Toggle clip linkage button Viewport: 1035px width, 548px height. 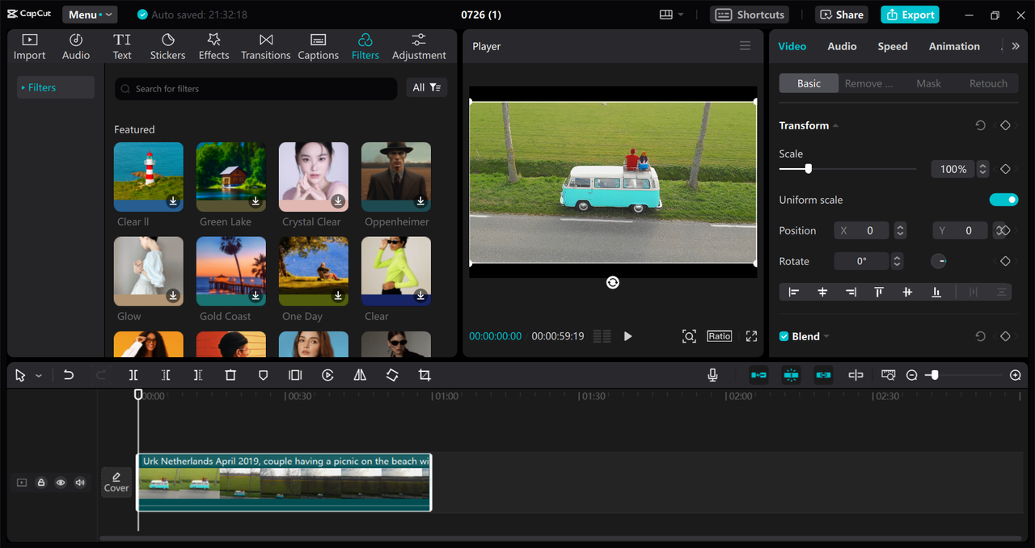[x=823, y=375]
